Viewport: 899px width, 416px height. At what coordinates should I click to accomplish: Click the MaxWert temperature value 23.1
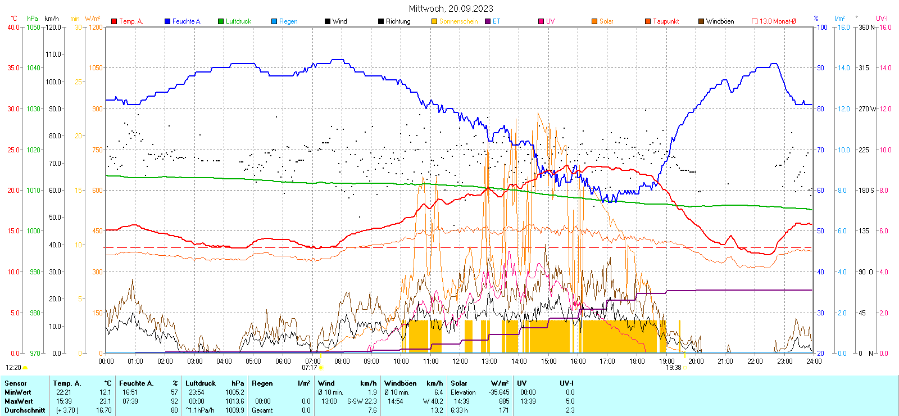pyautogui.click(x=105, y=401)
